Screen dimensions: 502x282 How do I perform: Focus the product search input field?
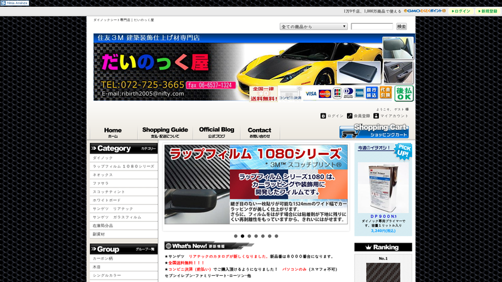click(371, 26)
